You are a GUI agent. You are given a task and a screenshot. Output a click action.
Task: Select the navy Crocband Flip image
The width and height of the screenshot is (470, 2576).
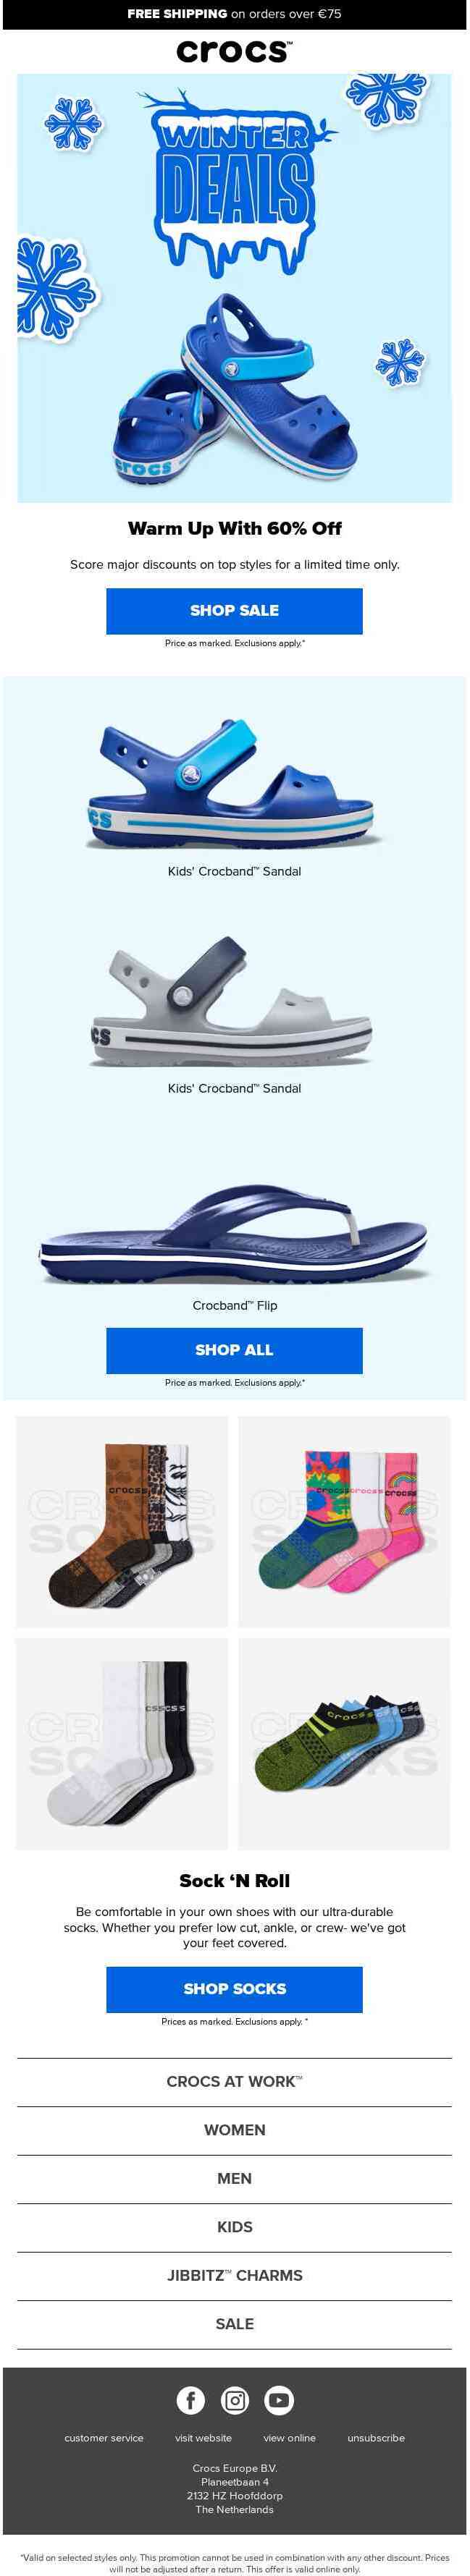[234, 1234]
